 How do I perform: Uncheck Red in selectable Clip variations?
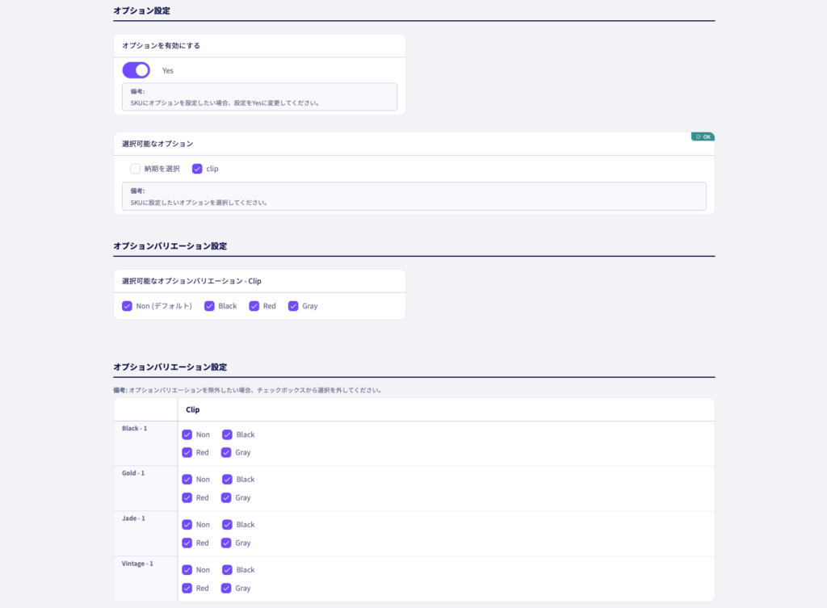254,306
